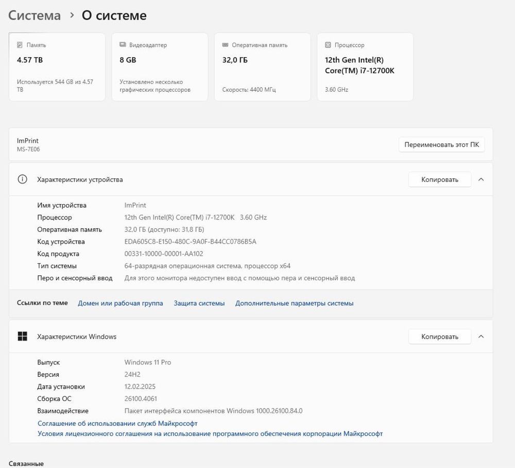Collapse the Характеристики устройства section chevron
The image size is (515, 468).
[x=481, y=179]
